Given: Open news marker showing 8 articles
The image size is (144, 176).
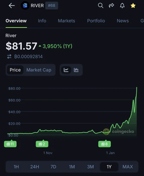Looking at the screenshot, I should (105, 144).
